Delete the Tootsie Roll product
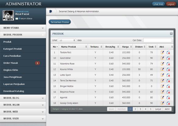 pyautogui.click(x=168, y=53)
